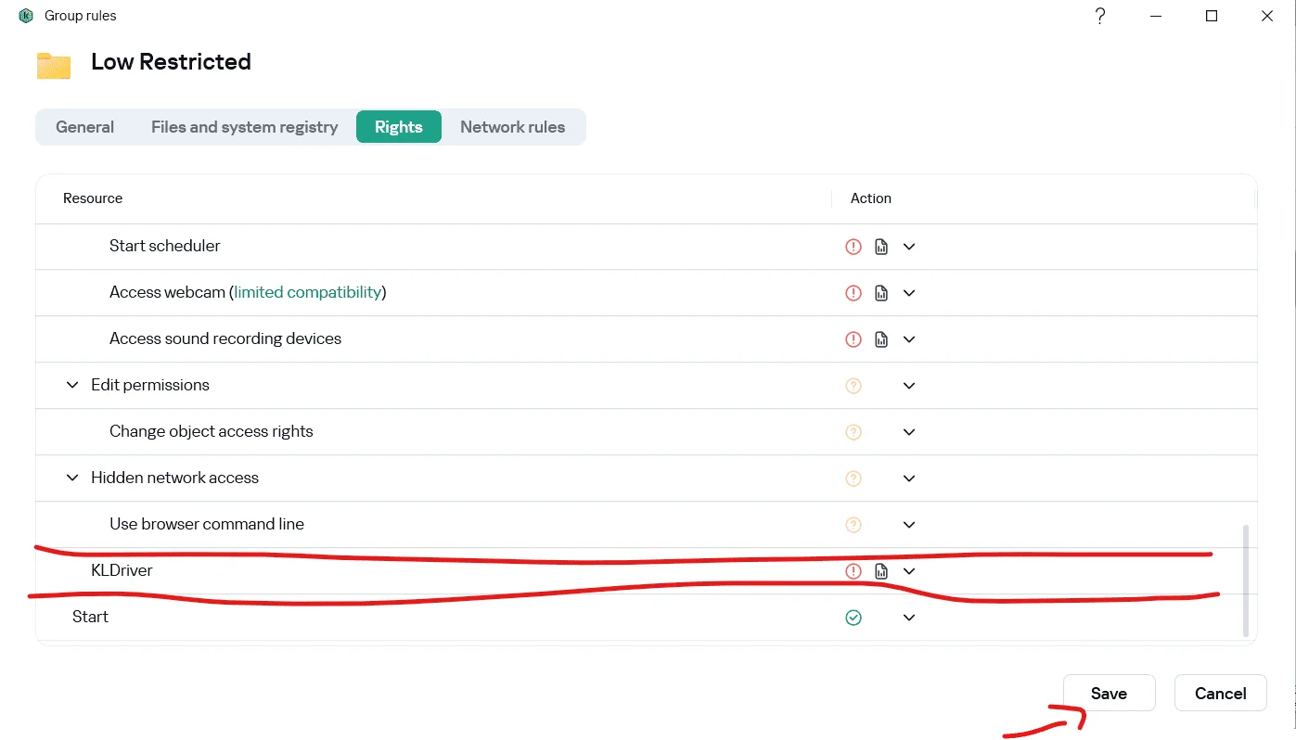The image size is (1296, 740).
Task: Select the Start scheduler row
Action: tap(647, 247)
